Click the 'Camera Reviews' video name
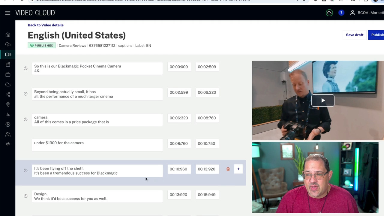This screenshot has height=216, width=384. [72, 46]
